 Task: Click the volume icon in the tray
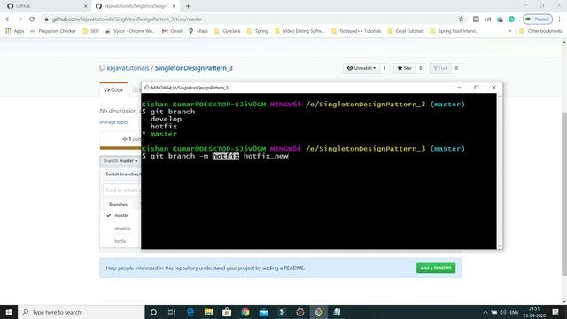(503, 312)
